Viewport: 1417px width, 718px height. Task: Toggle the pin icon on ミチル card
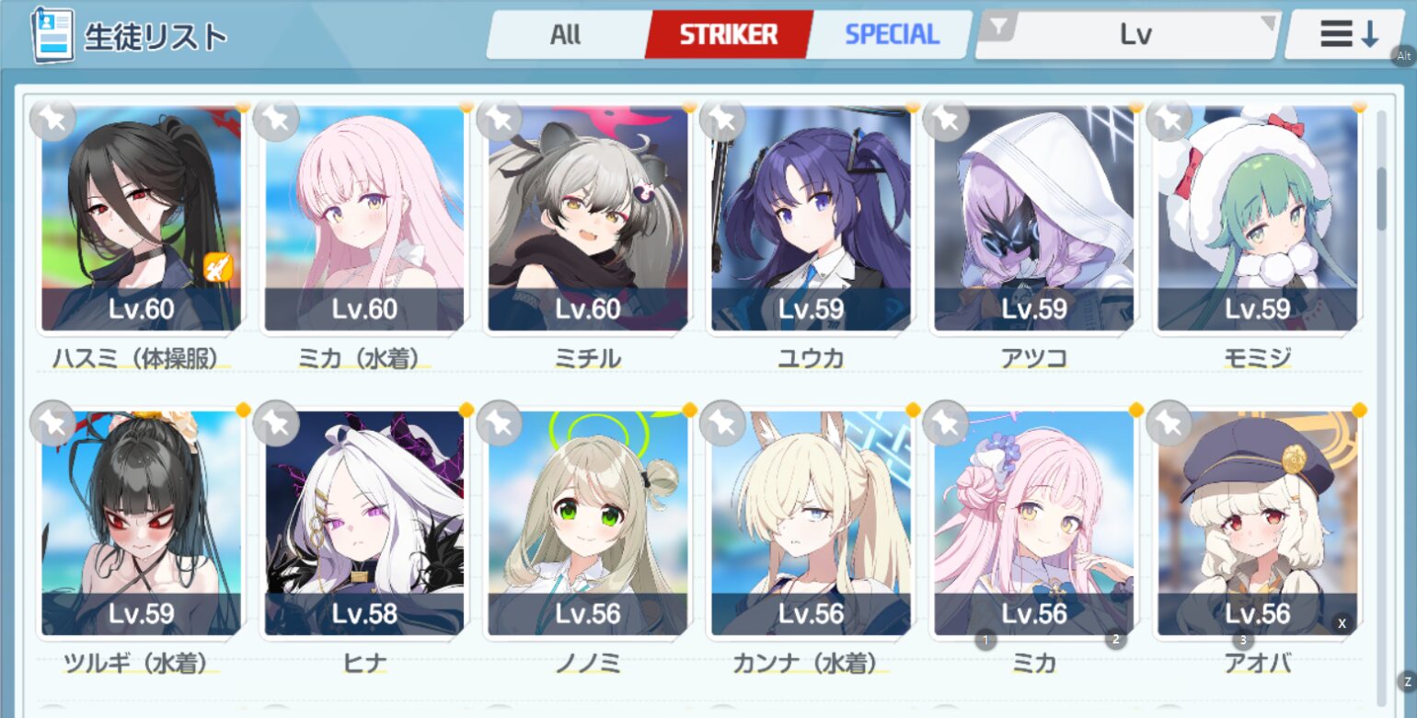(x=500, y=119)
